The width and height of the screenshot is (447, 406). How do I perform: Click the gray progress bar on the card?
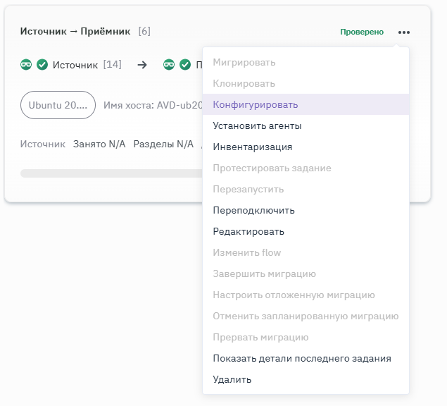click(x=106, y=173)
